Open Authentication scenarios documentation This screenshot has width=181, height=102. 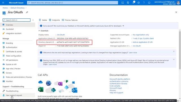click(119, 81)
